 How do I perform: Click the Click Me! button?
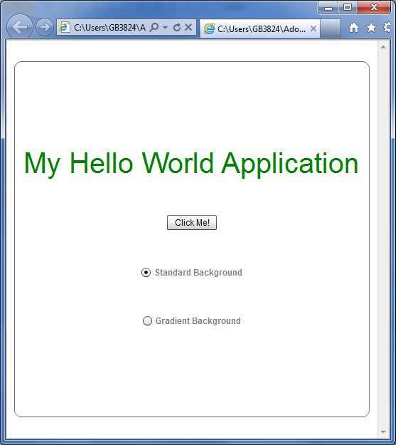click(192, 222)
